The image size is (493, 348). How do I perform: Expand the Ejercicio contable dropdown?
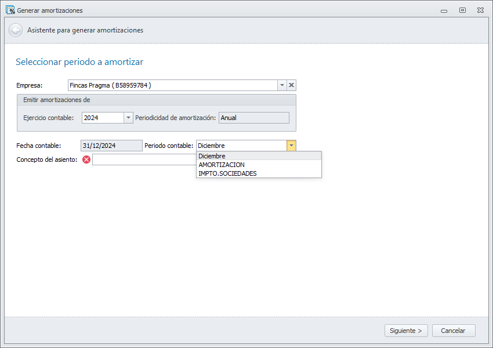tap(128, 118)
